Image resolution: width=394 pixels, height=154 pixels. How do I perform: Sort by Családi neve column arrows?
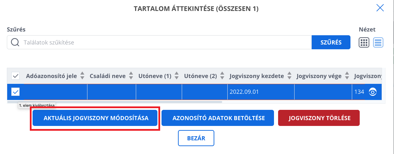(131, 76)
